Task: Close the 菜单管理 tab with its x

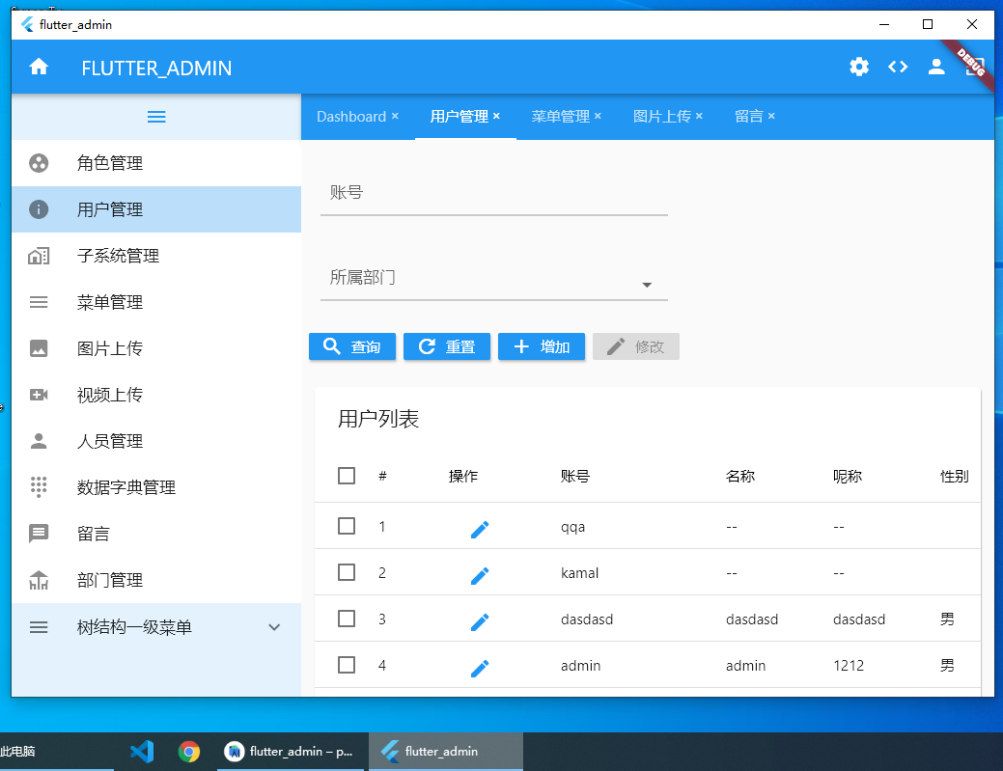Action: point(599,116)
